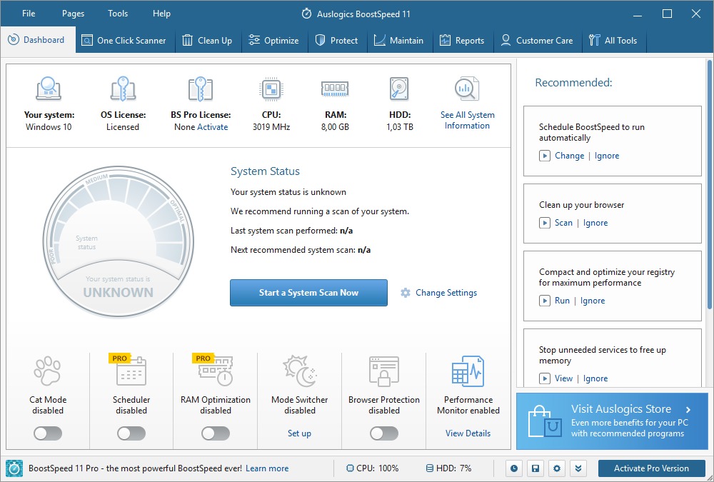Click the clock icon in status bar
This screenshot has width=714, height=482.
tap(513, 468)
